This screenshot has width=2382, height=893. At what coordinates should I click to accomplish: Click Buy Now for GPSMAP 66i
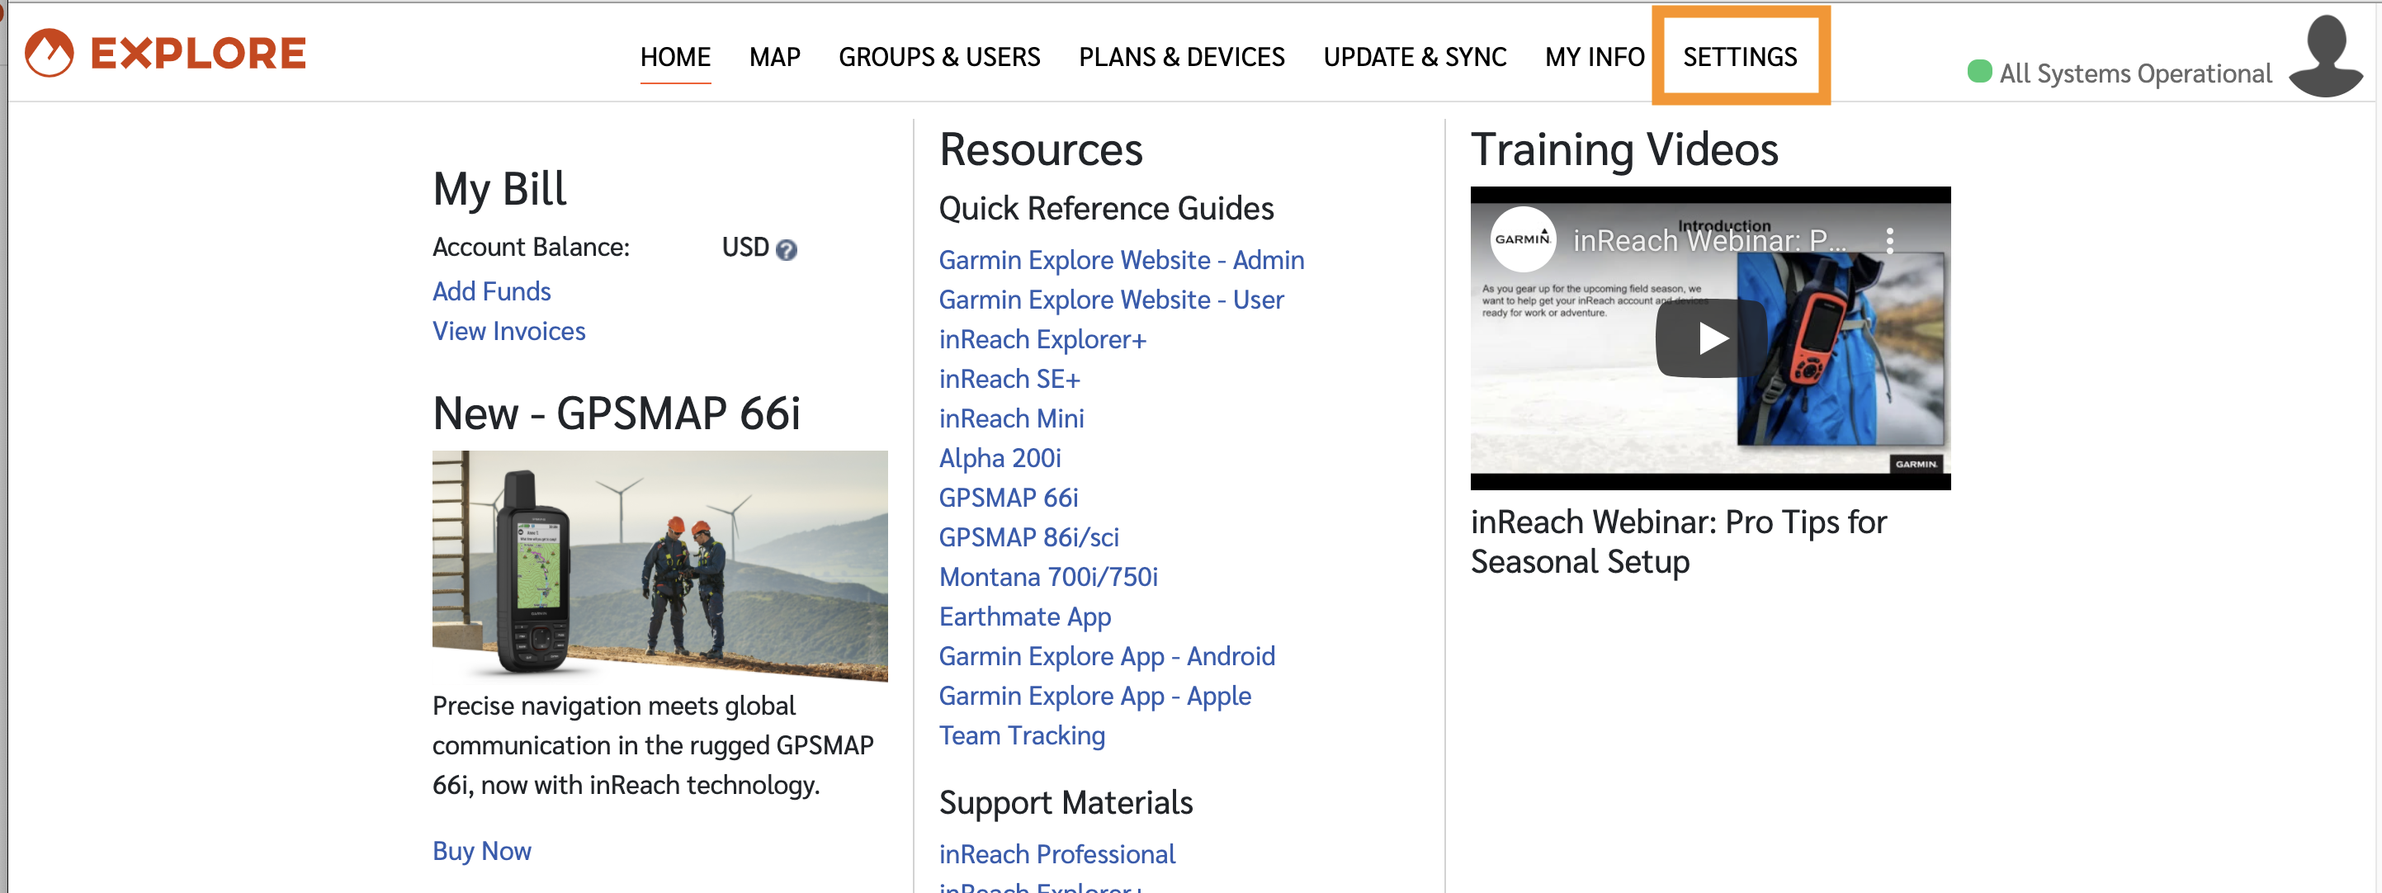tap(482, 850)
